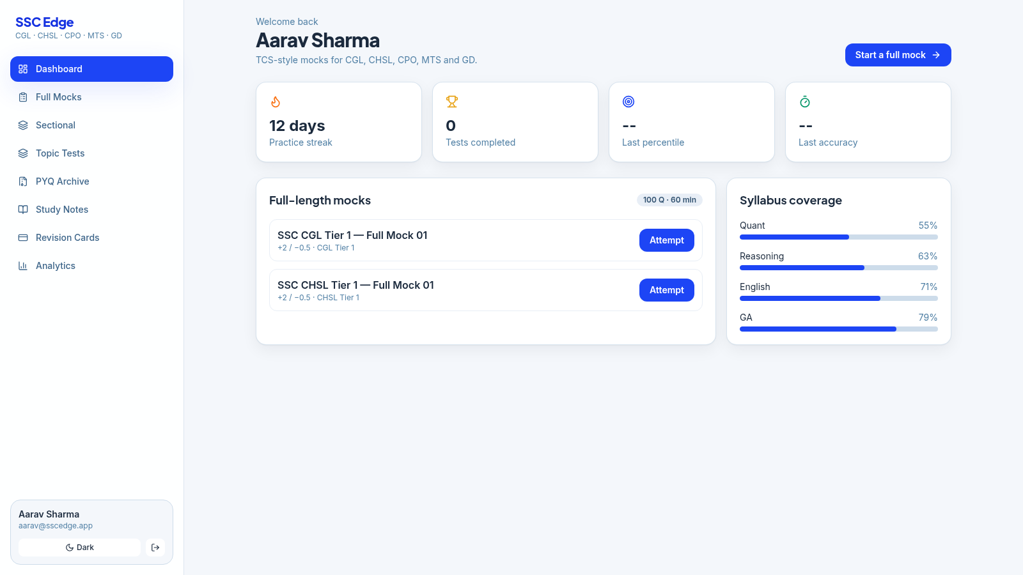Click the Topic Tests layers icon

click(x=23, y=153)
